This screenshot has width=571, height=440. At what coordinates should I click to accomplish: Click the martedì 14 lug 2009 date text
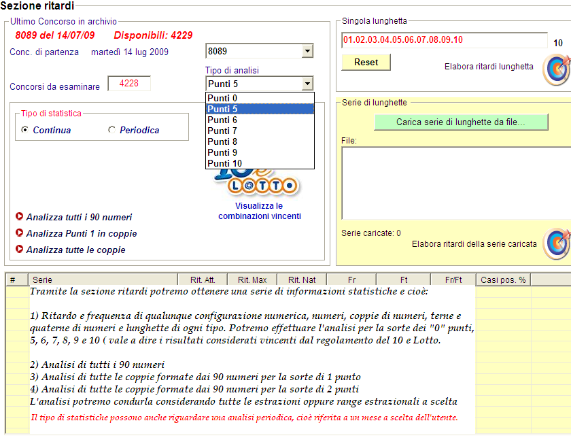click(x=130, y=52)
